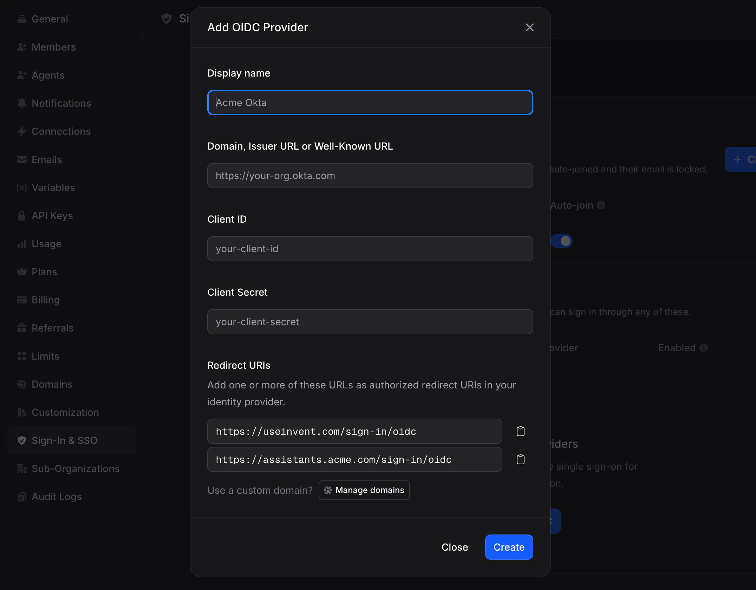Select the Connections lightning bolt icon
756x590 pixels.
(x=22, y=131)
